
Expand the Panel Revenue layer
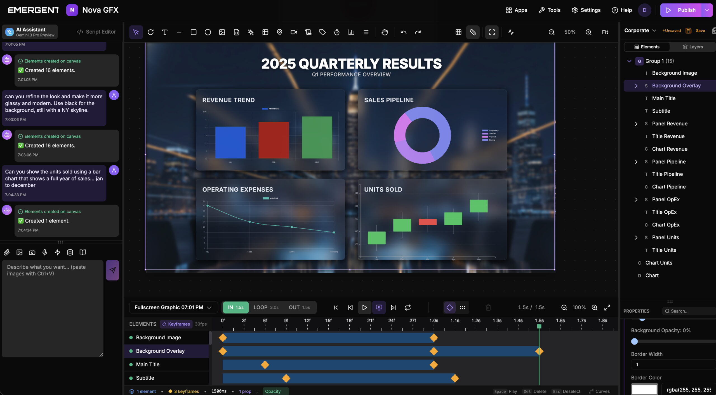click(637, 123)
